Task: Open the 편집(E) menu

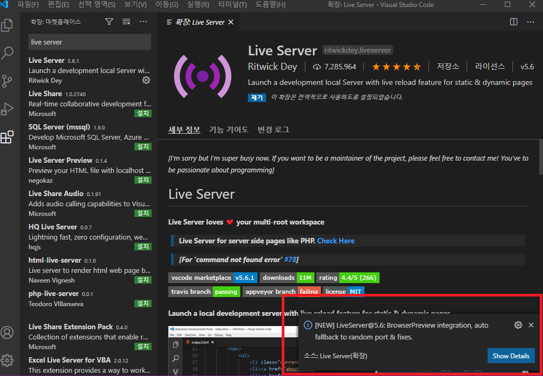Action: pyautogui.click(x=58, y=5)
